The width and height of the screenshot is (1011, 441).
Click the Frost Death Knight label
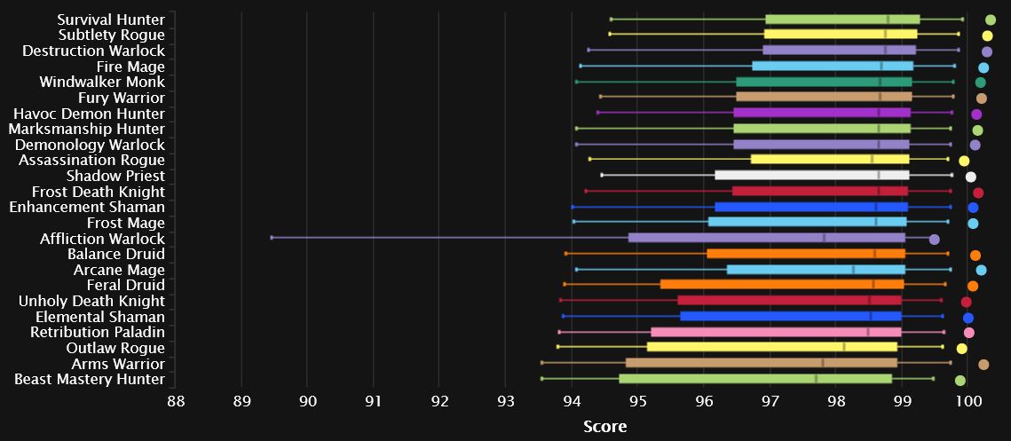[98, 192]
